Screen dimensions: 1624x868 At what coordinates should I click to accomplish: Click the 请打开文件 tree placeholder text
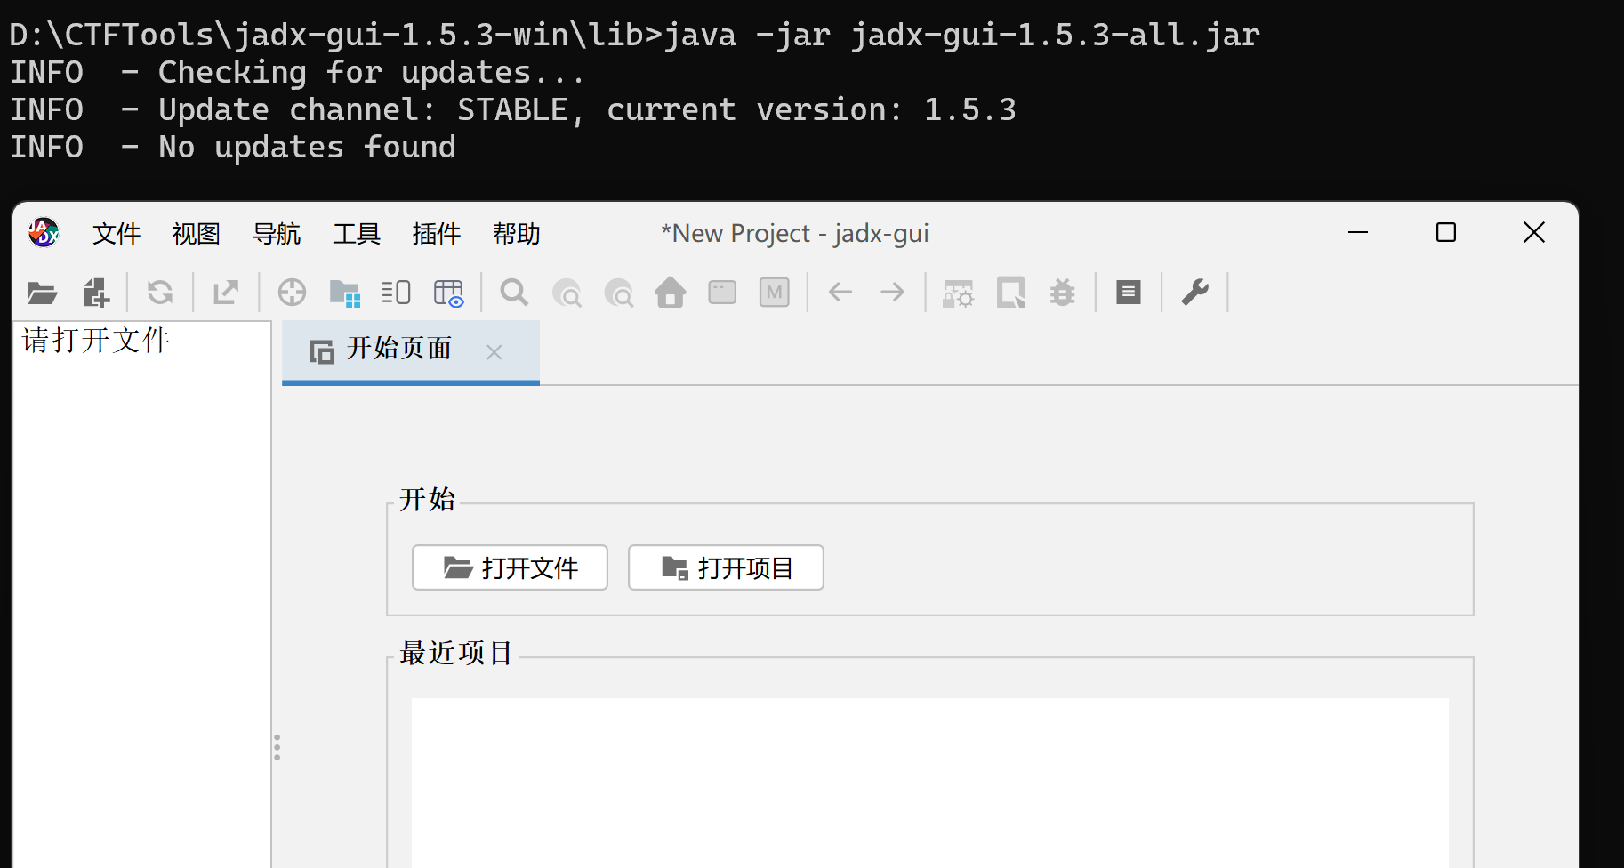[96, 341]
